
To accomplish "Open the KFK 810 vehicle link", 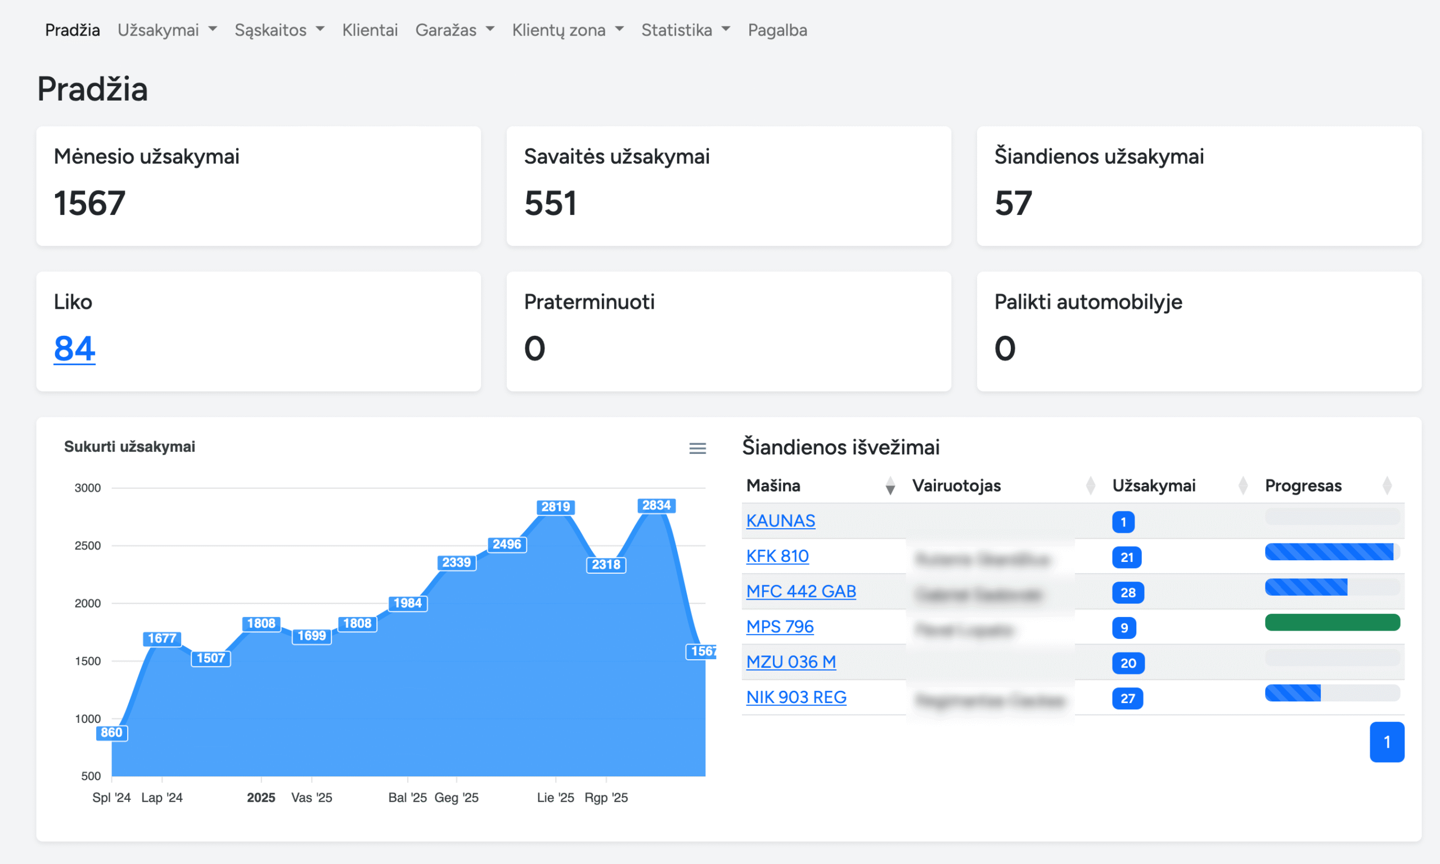I will click(777, 556).
